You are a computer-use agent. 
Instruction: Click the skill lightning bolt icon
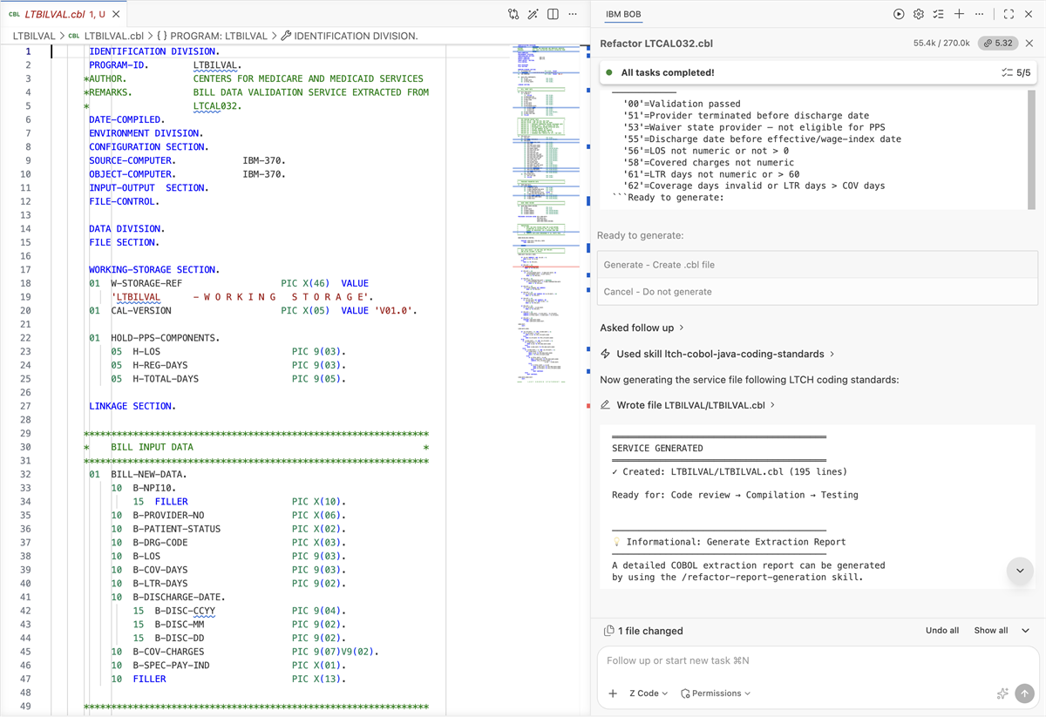click(606, 354)
